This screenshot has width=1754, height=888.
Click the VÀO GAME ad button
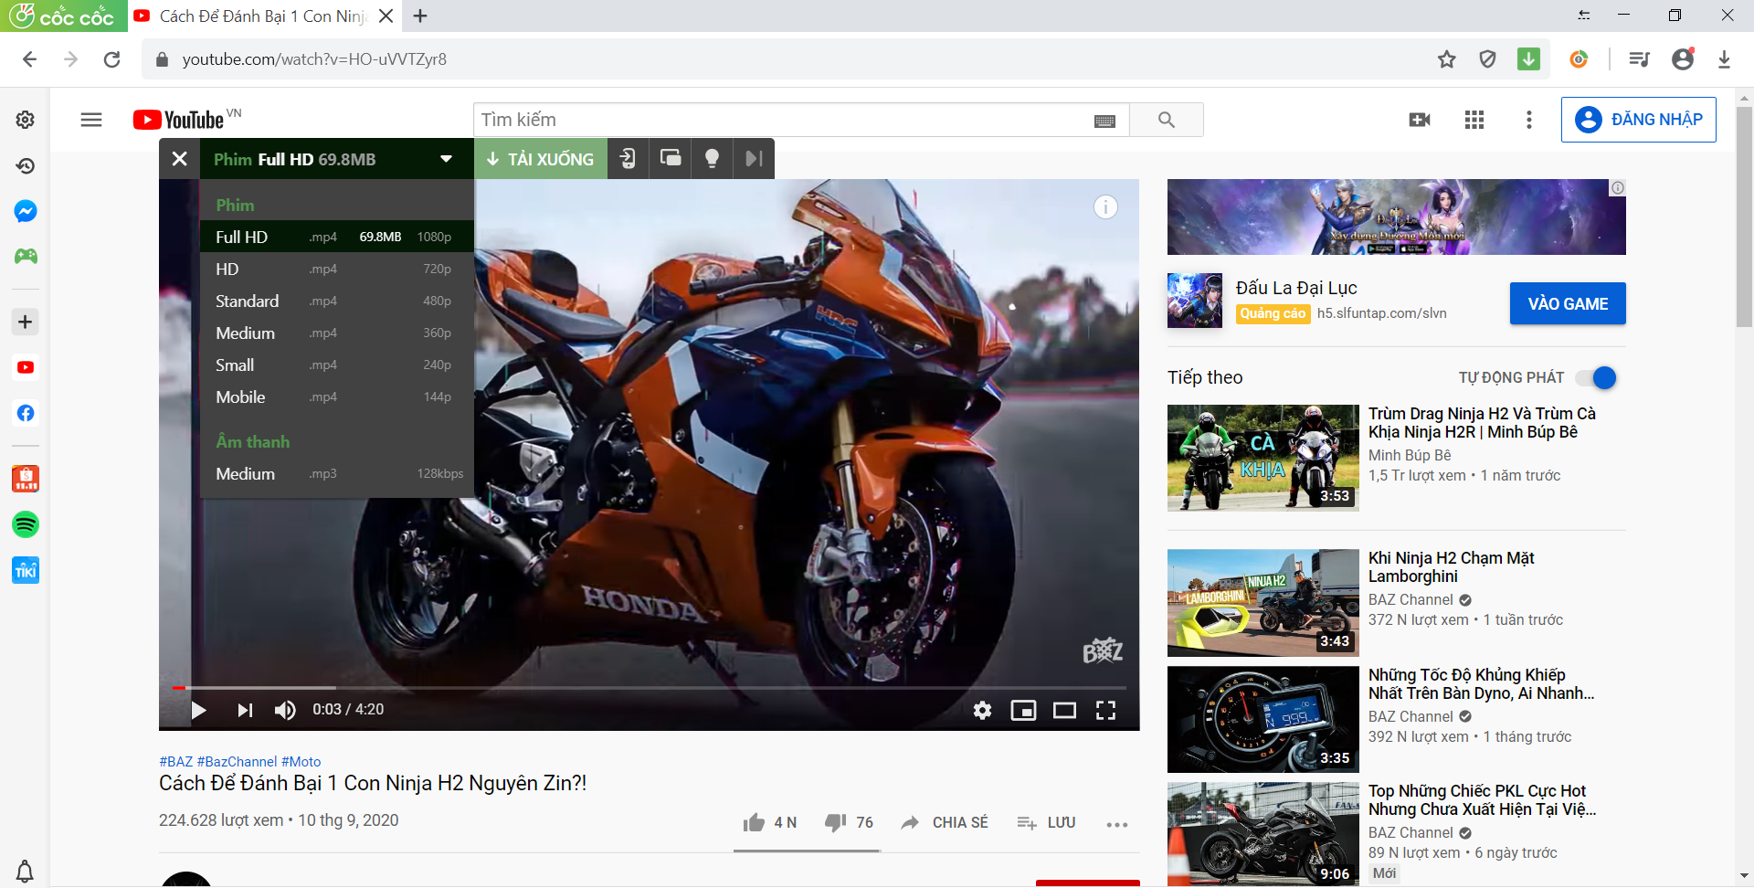(x=1568, y=303)
